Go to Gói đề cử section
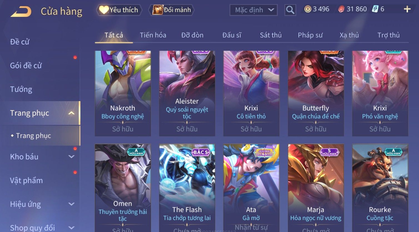 (x=26, y=65)
